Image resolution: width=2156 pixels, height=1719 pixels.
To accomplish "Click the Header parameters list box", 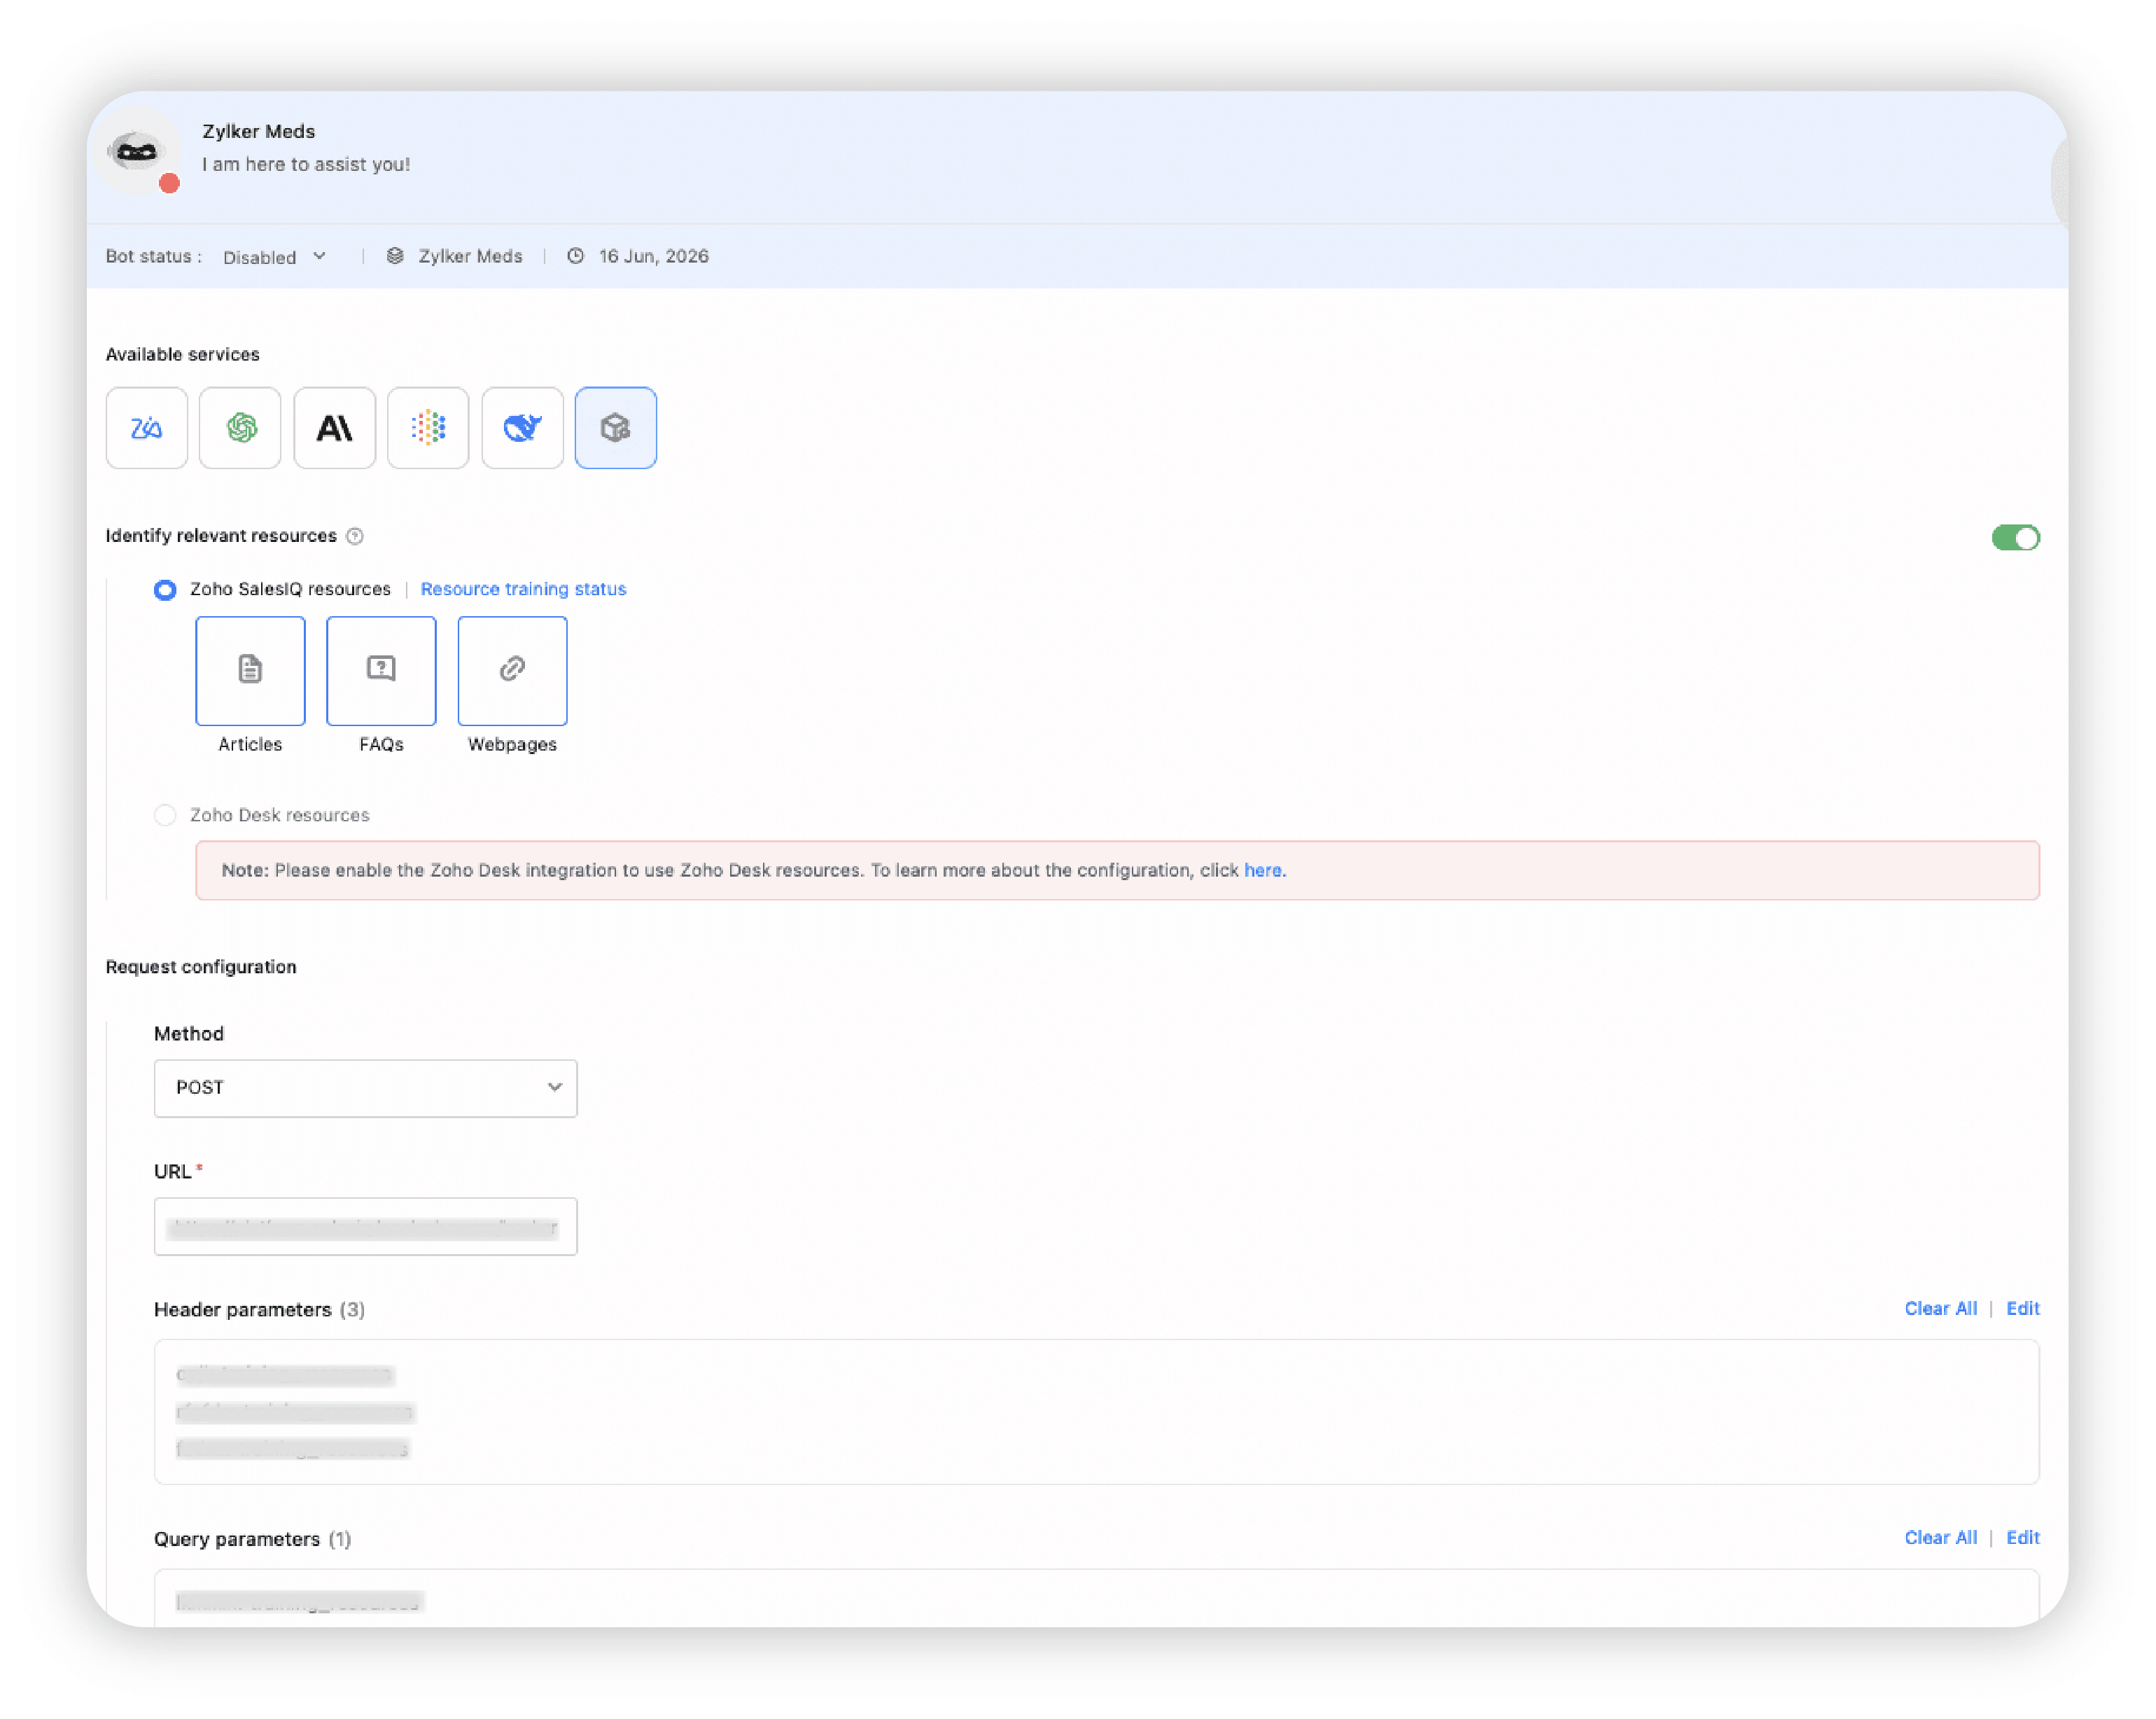I will coord(1096,1412).
